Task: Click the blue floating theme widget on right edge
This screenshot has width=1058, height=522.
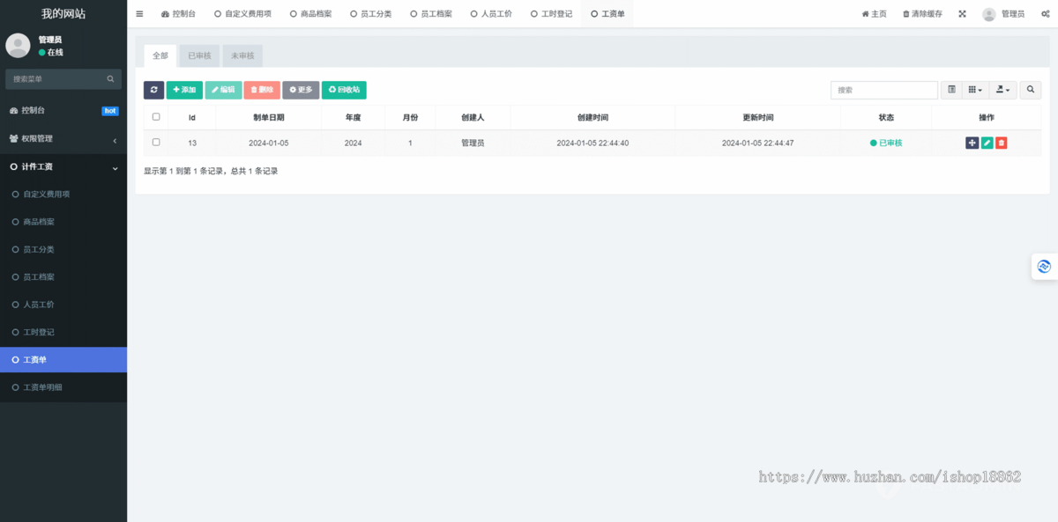Action: point(1044,266)
